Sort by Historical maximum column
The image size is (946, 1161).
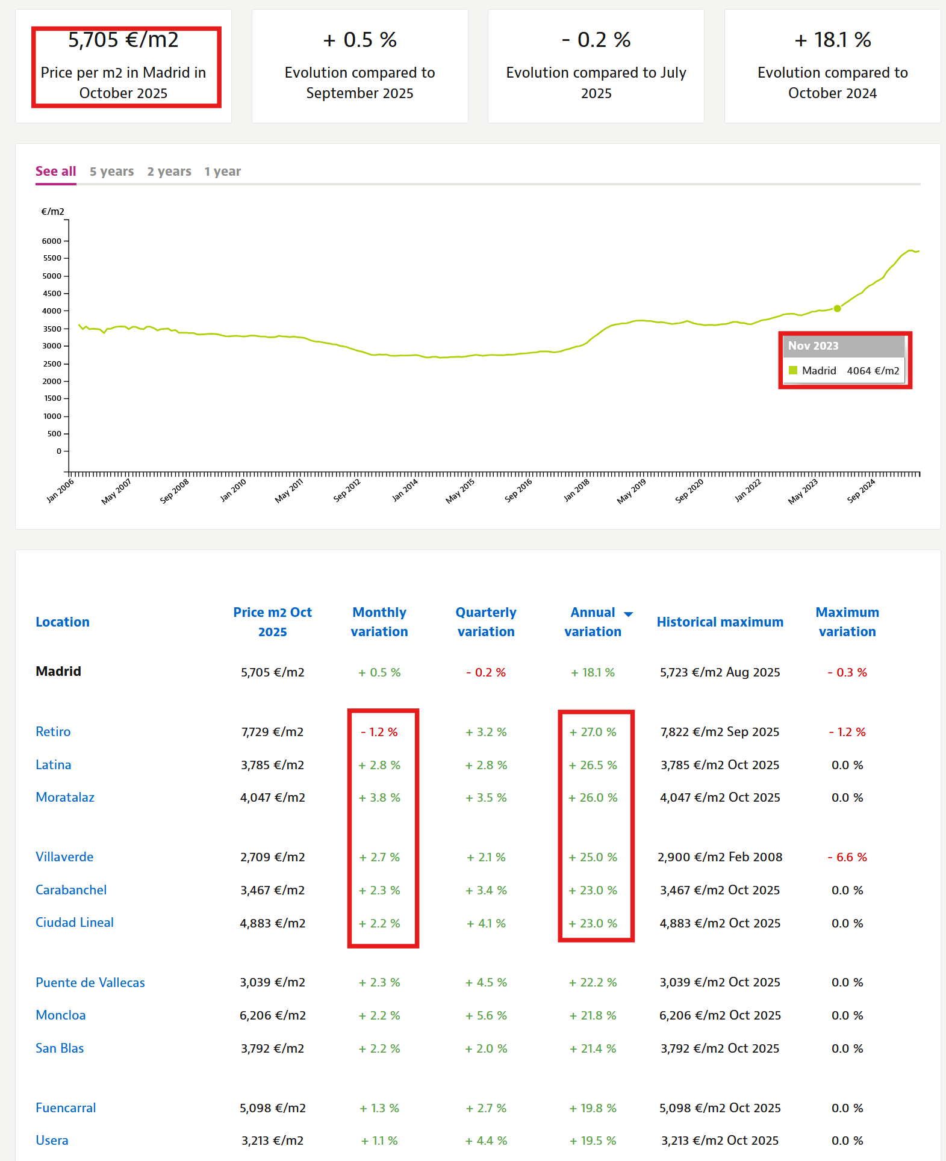(x=720, y=622)
